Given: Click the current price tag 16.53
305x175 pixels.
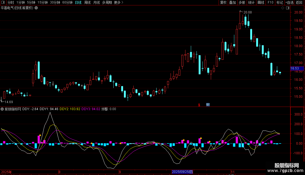Looking at the screenshot, I should (x=297, y=68).
